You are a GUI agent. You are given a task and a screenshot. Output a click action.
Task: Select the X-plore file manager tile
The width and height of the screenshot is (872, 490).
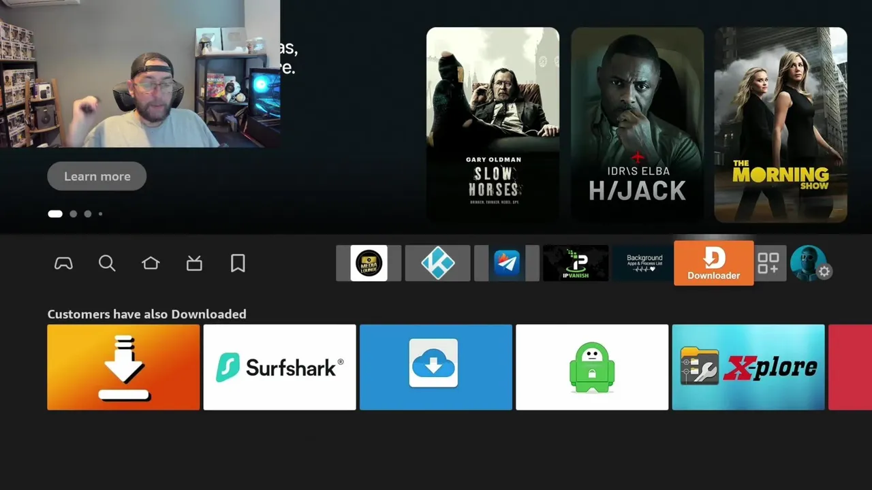pos(748,367)
